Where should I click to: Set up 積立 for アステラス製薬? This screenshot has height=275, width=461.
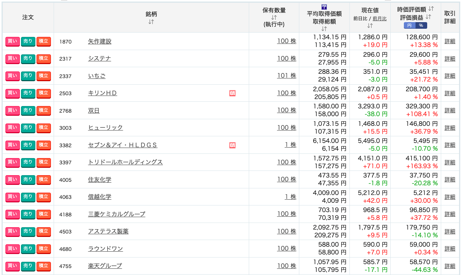coord(44,231)
